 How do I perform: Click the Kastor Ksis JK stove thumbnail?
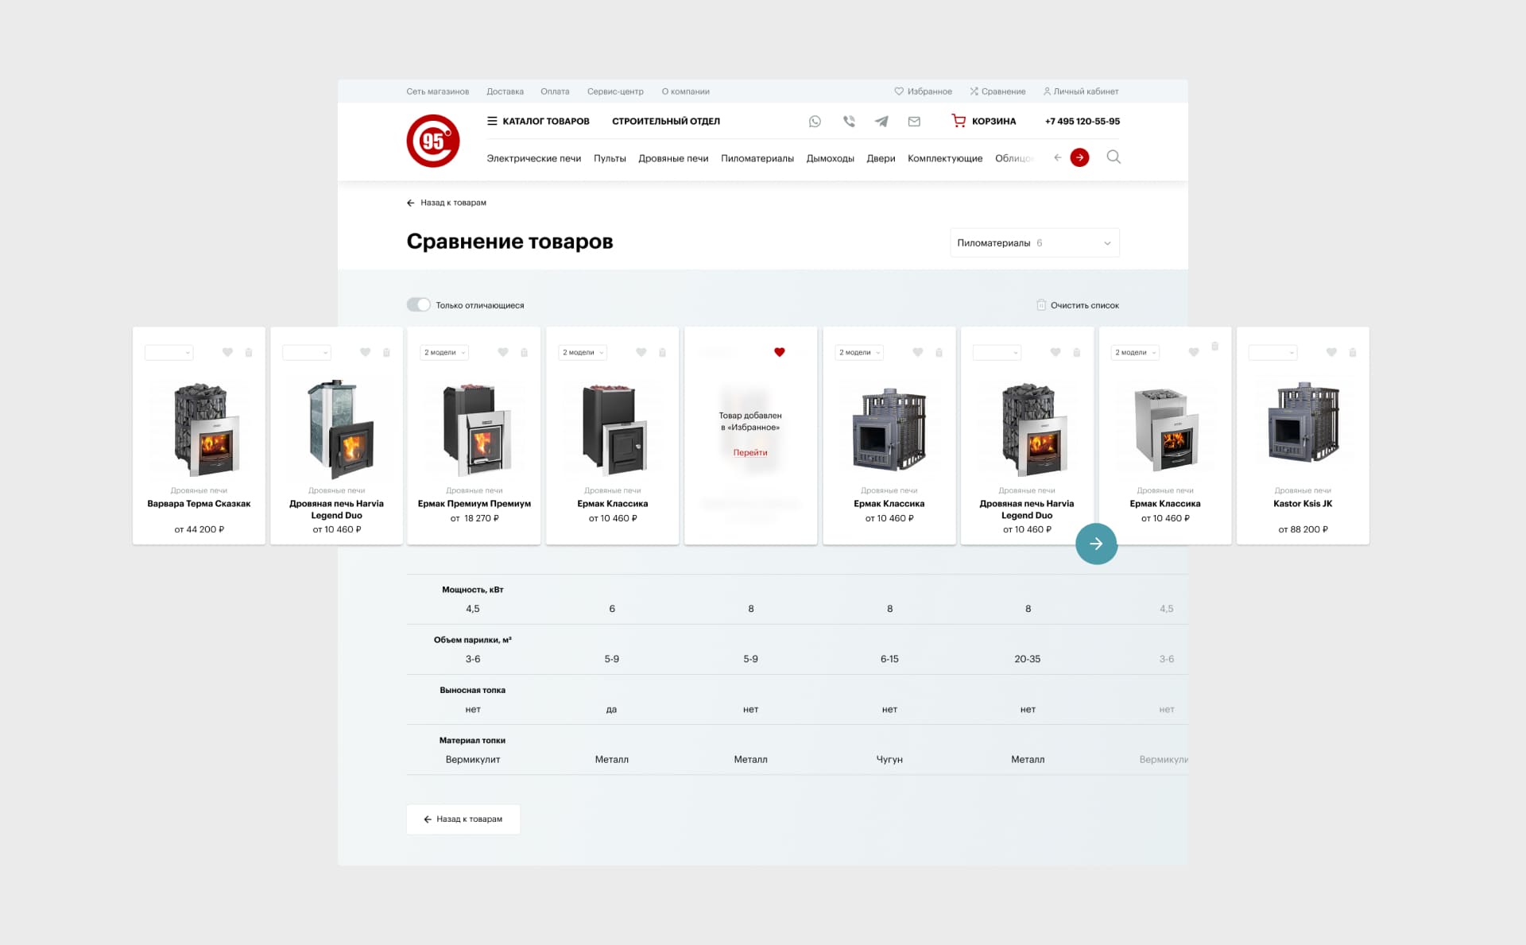click(x=1303, y=423)
